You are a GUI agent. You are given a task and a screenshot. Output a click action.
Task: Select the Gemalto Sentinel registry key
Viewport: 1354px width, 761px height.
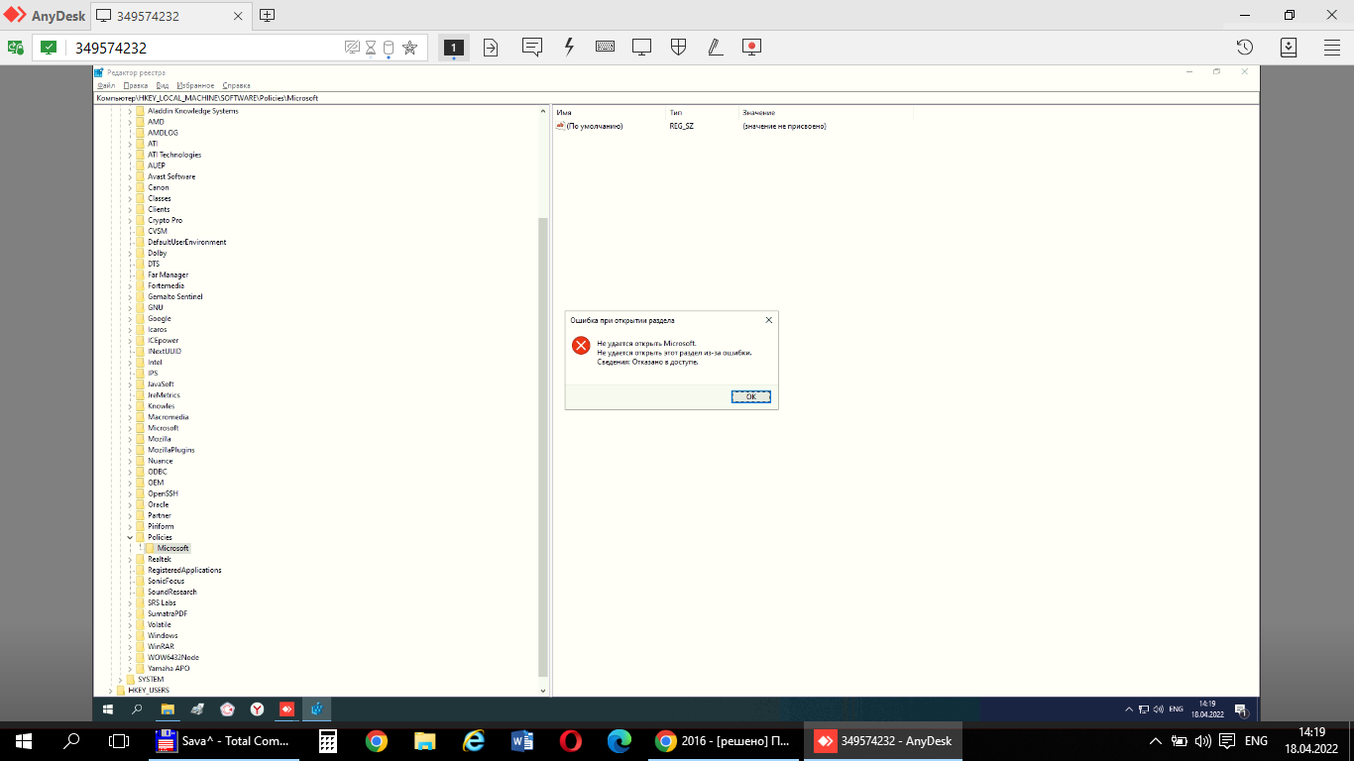[x=174, y=296]
